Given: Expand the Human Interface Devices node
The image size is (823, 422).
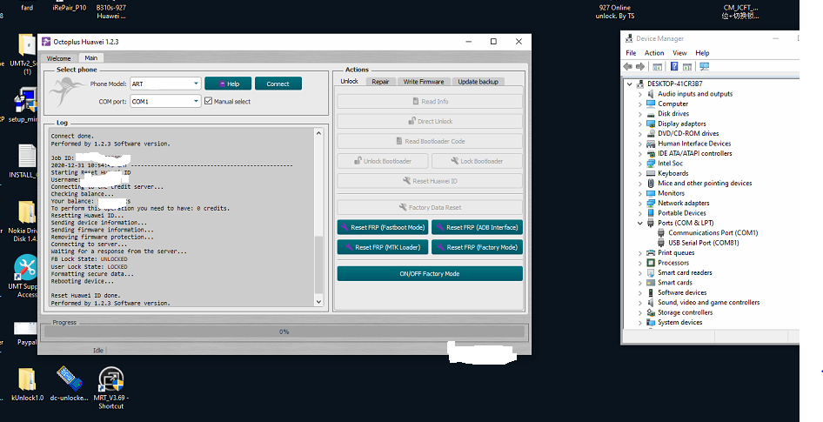Looking at the screenshot, I should coord(639,144).
